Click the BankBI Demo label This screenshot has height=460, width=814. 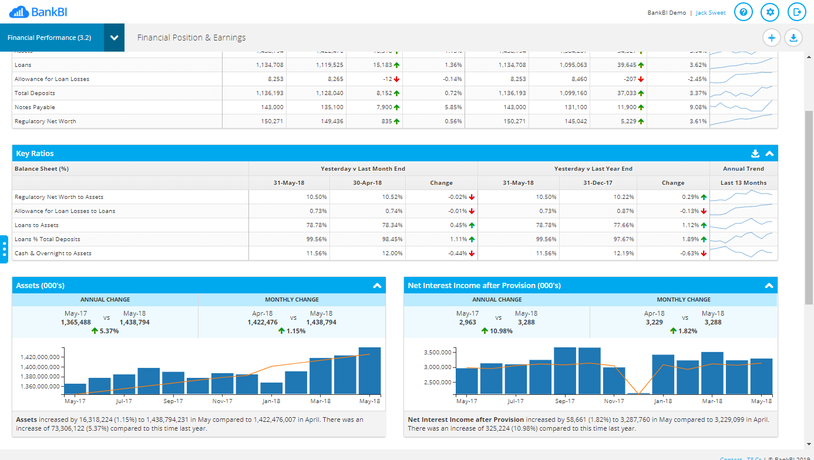667,12
